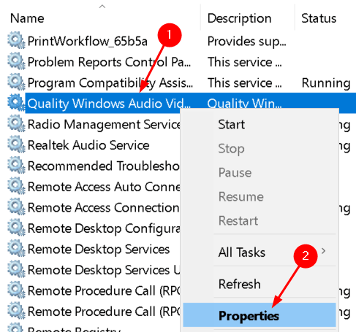Image resolution: width=356 pixels, height=332 pixels.
Task: Select PrintWorkflow_65b5a service name
Action: tap(88, 41)
